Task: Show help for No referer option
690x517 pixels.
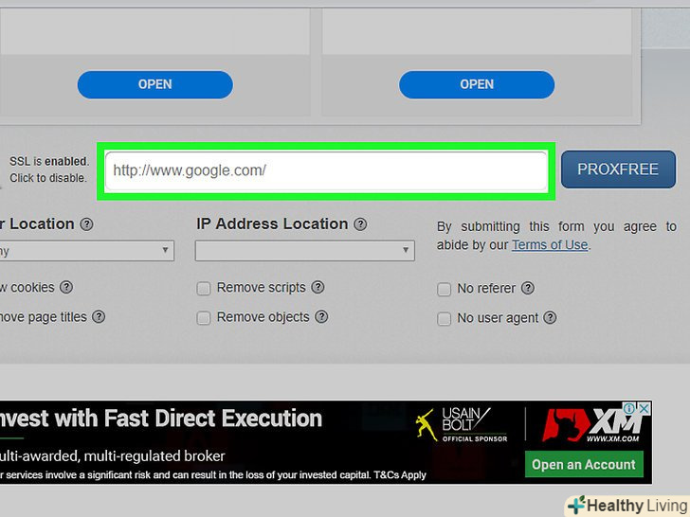Action: tap(528, 289)
